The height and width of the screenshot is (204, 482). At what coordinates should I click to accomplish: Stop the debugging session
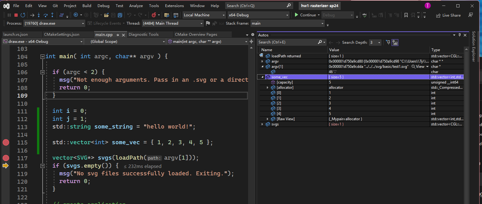[x=16, y=15]
